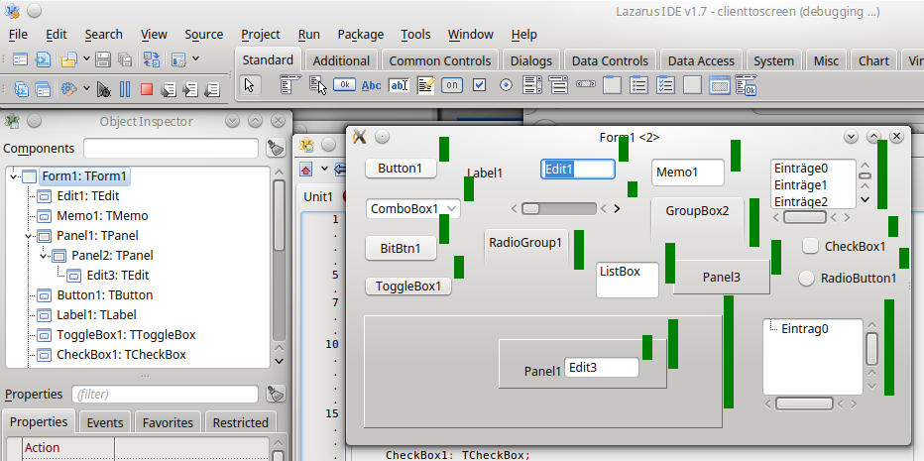Open the ComboBox1 dropdown on the form
The width and height of the screenshot is (924, 461).
click(452, 209)
